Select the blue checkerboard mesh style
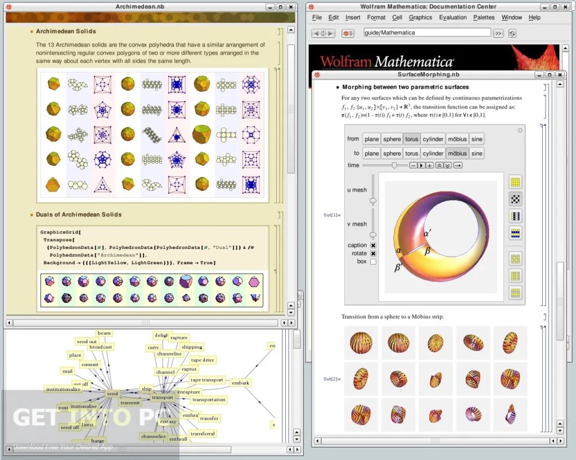The image size is (576, 460). click(515, 199)
